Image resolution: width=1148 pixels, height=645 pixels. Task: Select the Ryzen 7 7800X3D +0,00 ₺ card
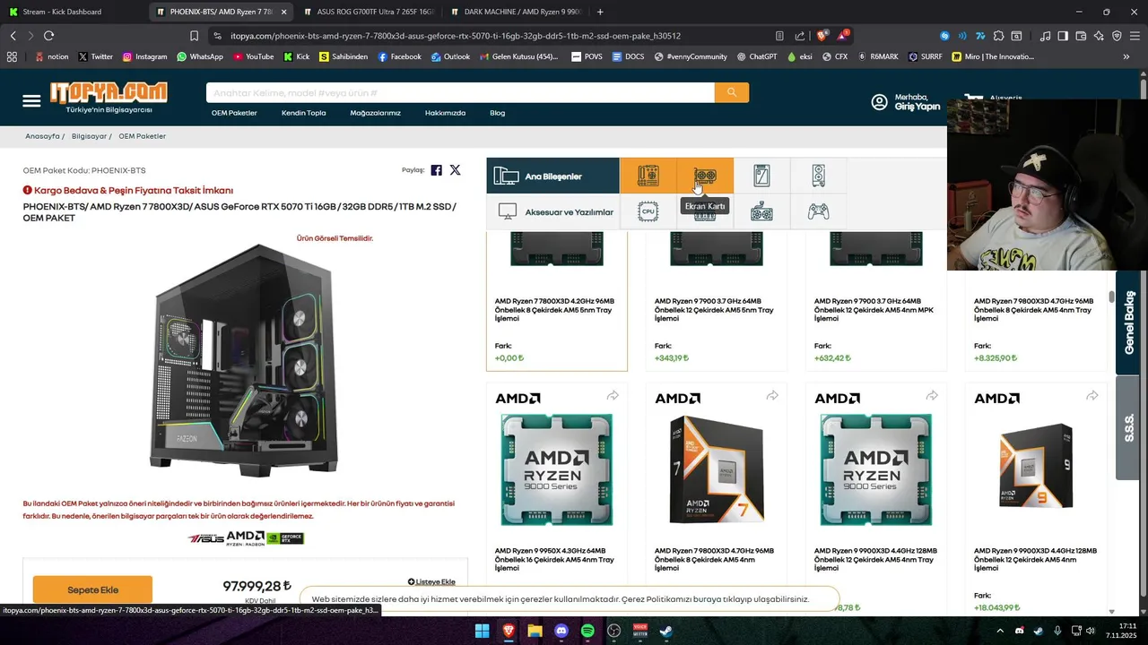(556, 299)
